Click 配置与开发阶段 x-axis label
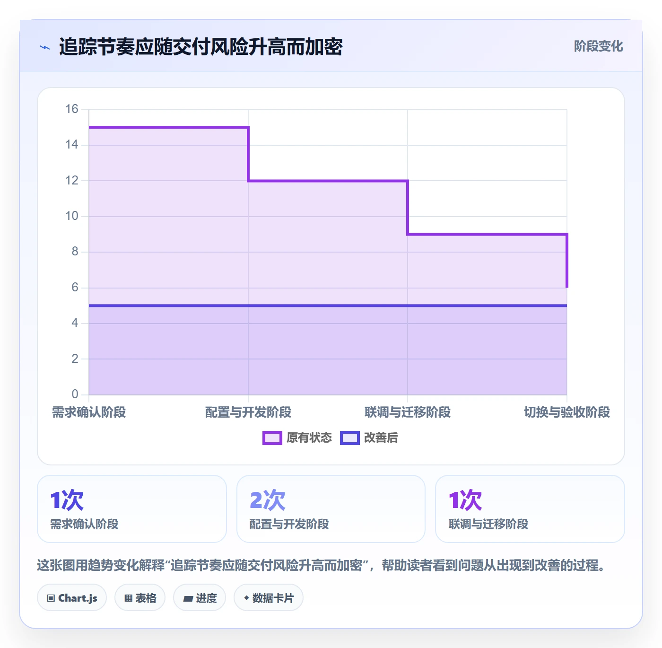The image size is (662, 648). pos(248,412)
